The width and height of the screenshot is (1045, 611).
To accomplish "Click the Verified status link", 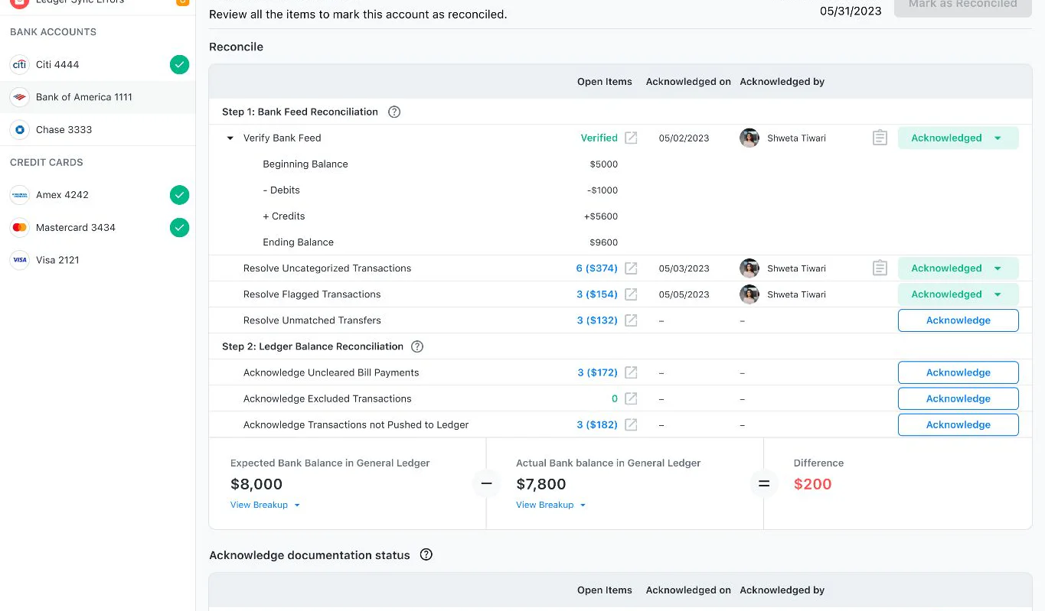I will point(599,138).
